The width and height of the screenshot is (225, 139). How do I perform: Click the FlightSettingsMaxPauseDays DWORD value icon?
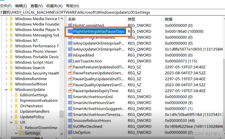click(x=70, y=31)
